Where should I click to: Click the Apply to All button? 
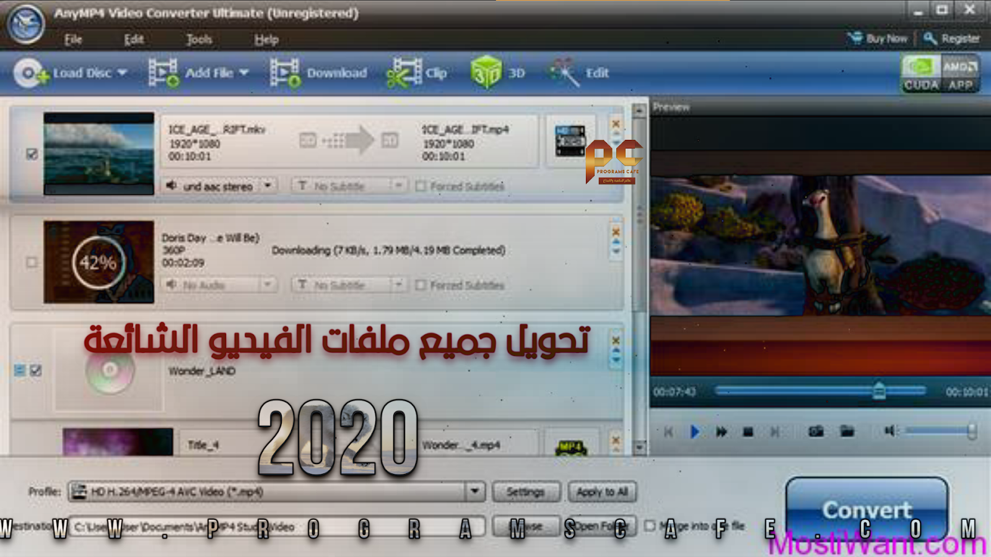[602, 492]
